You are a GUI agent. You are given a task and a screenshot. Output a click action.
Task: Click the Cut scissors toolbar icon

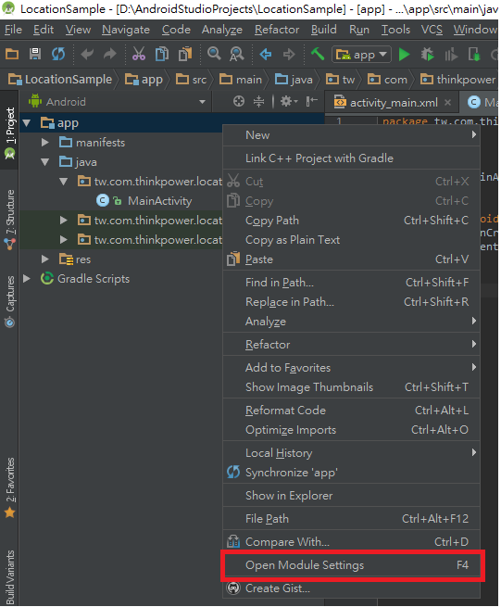pyautogui.click(x=139, y=54)
